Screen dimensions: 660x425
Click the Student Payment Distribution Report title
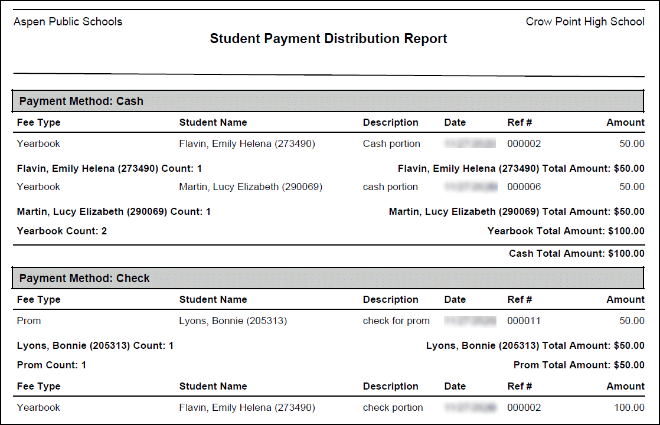pos(328,39)
